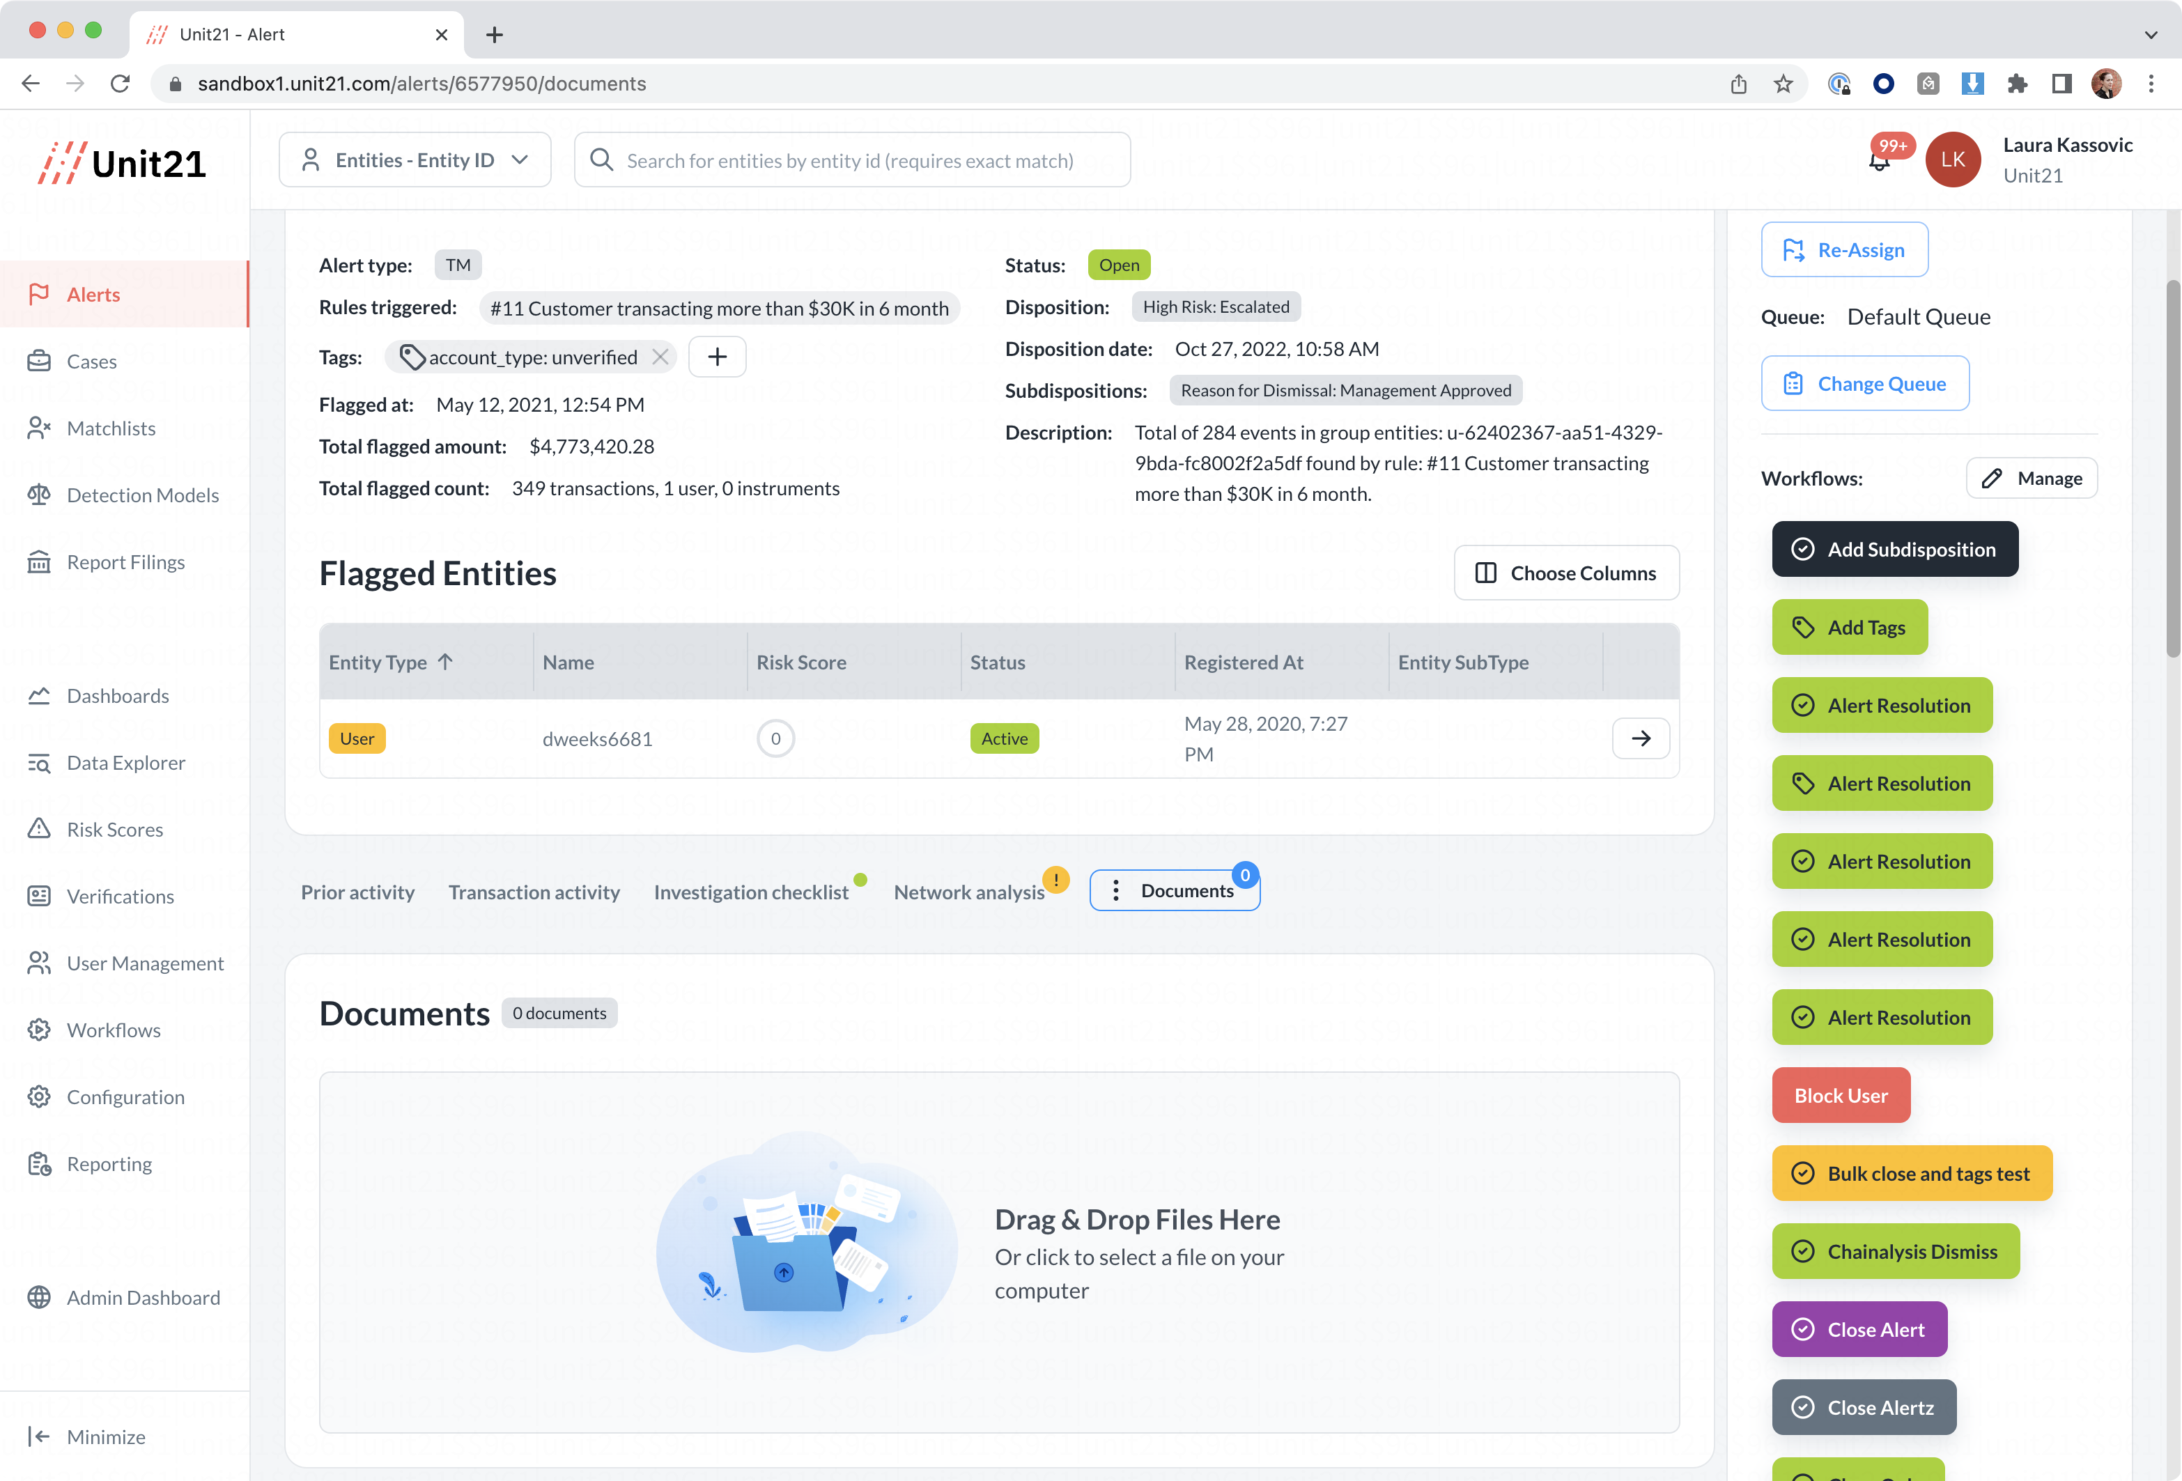
Task: Open Choose Columns selector
Action: point(1566,573)
